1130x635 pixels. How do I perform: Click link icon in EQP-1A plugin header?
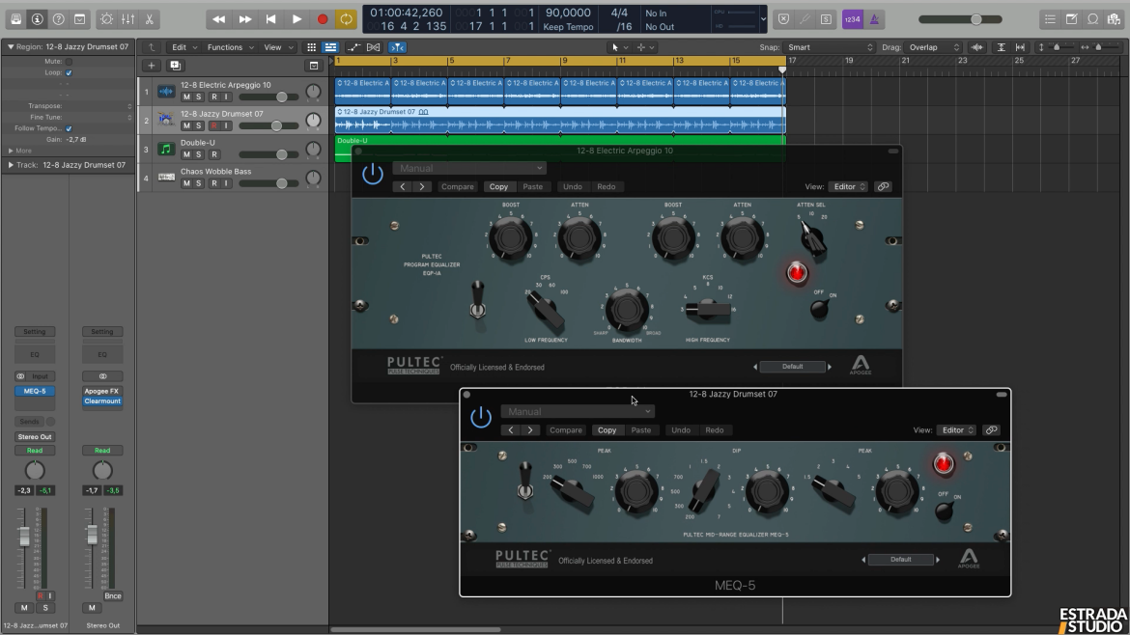883,187
